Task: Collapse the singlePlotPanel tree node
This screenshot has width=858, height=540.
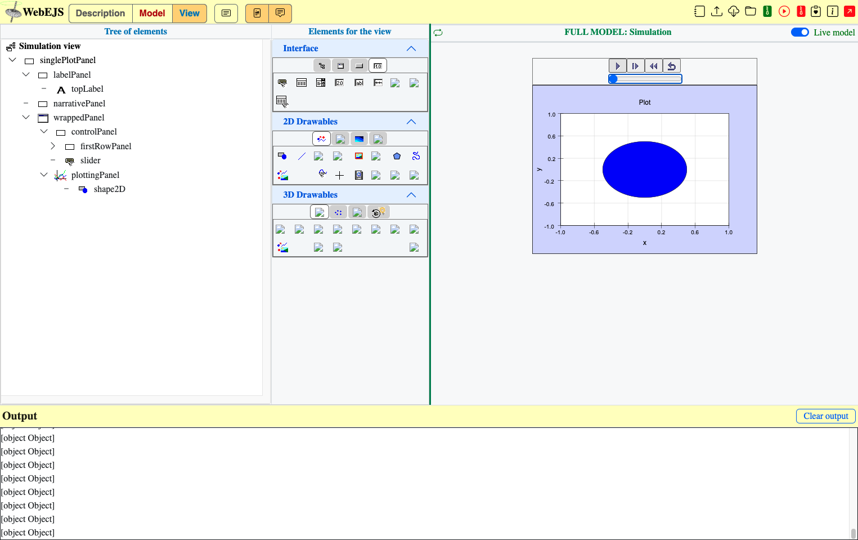Action: [12, 60]
